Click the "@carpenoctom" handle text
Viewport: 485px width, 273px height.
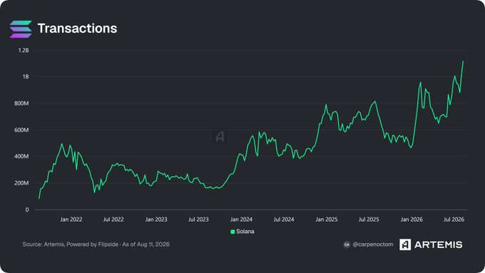pyautogui.click(x=373, y=244)
